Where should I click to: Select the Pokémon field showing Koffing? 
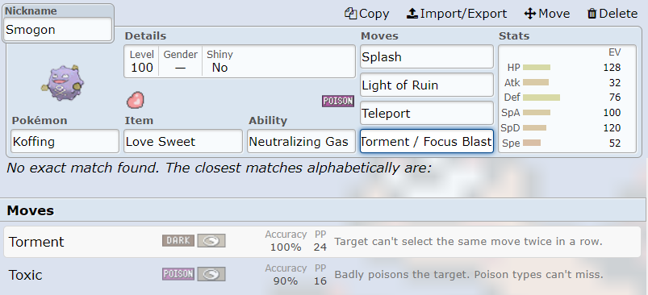coord(65,142)
